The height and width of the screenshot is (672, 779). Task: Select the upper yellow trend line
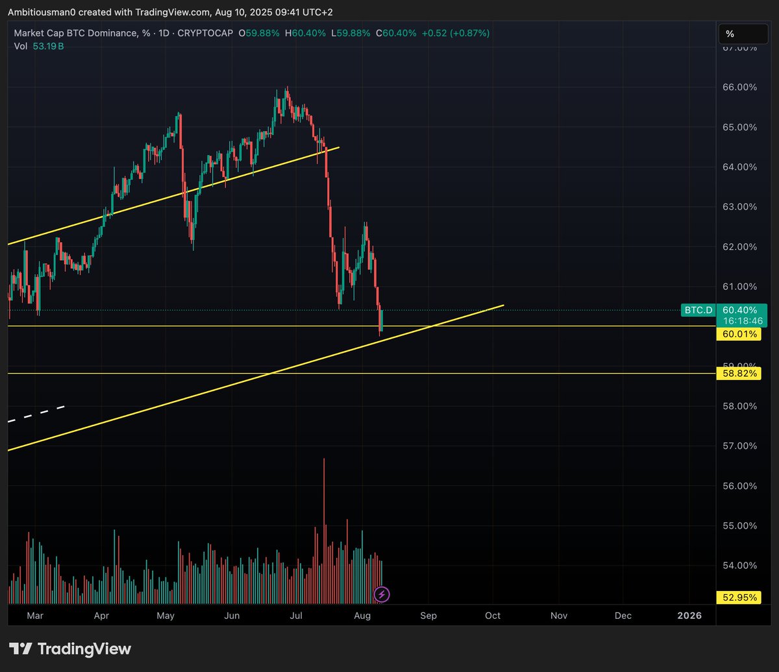174,196
